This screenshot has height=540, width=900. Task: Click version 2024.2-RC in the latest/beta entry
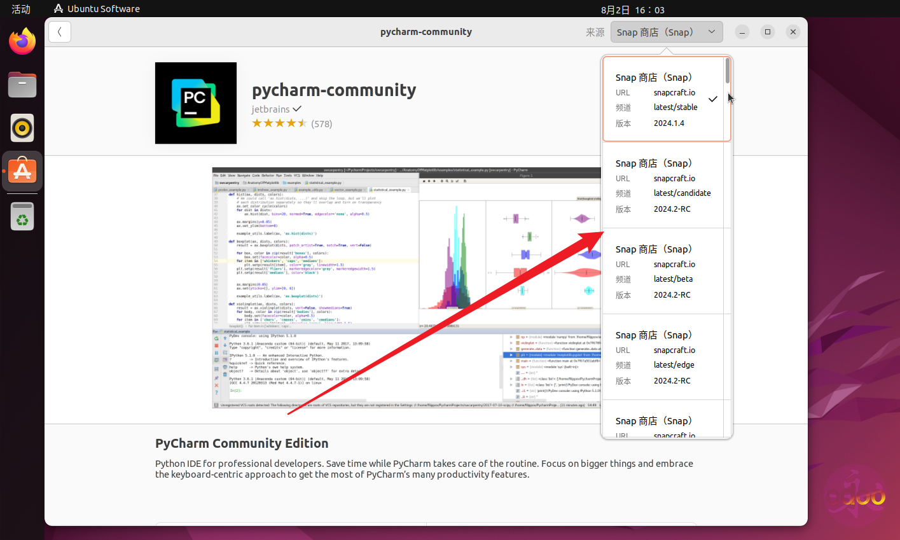coord(672,295)
